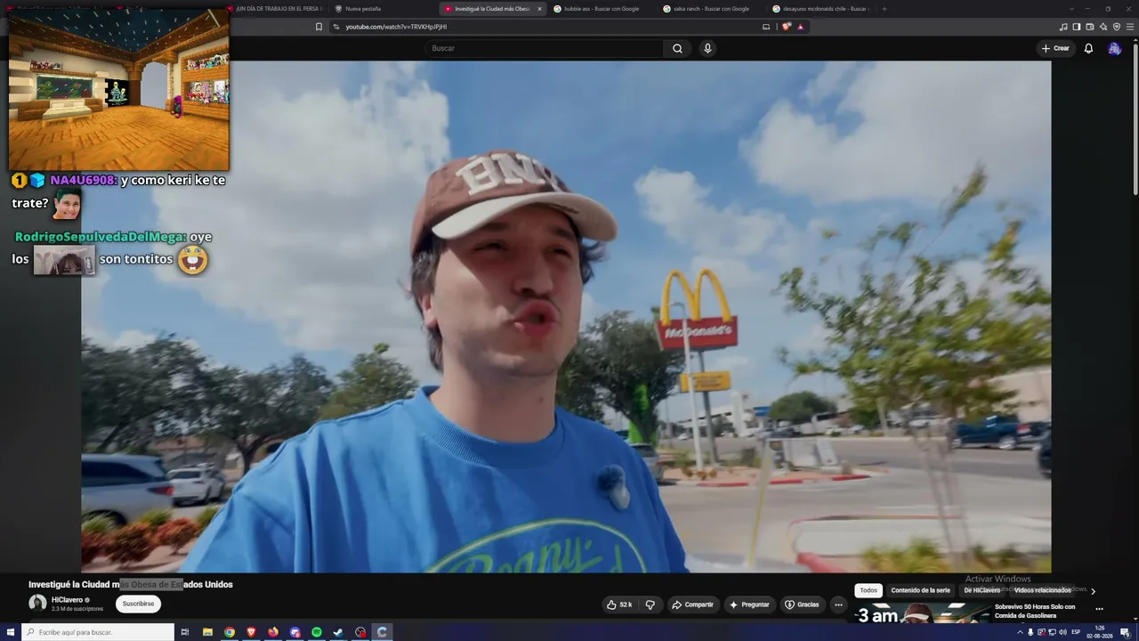This screenshot has height=641, width=1139.
Task: Click RodrigoSepulvedaDelMega username in chat overlay
Action: [x=101, y=238]
